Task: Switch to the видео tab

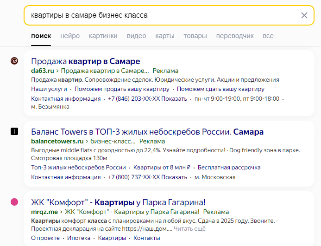Action: [136, 36]
